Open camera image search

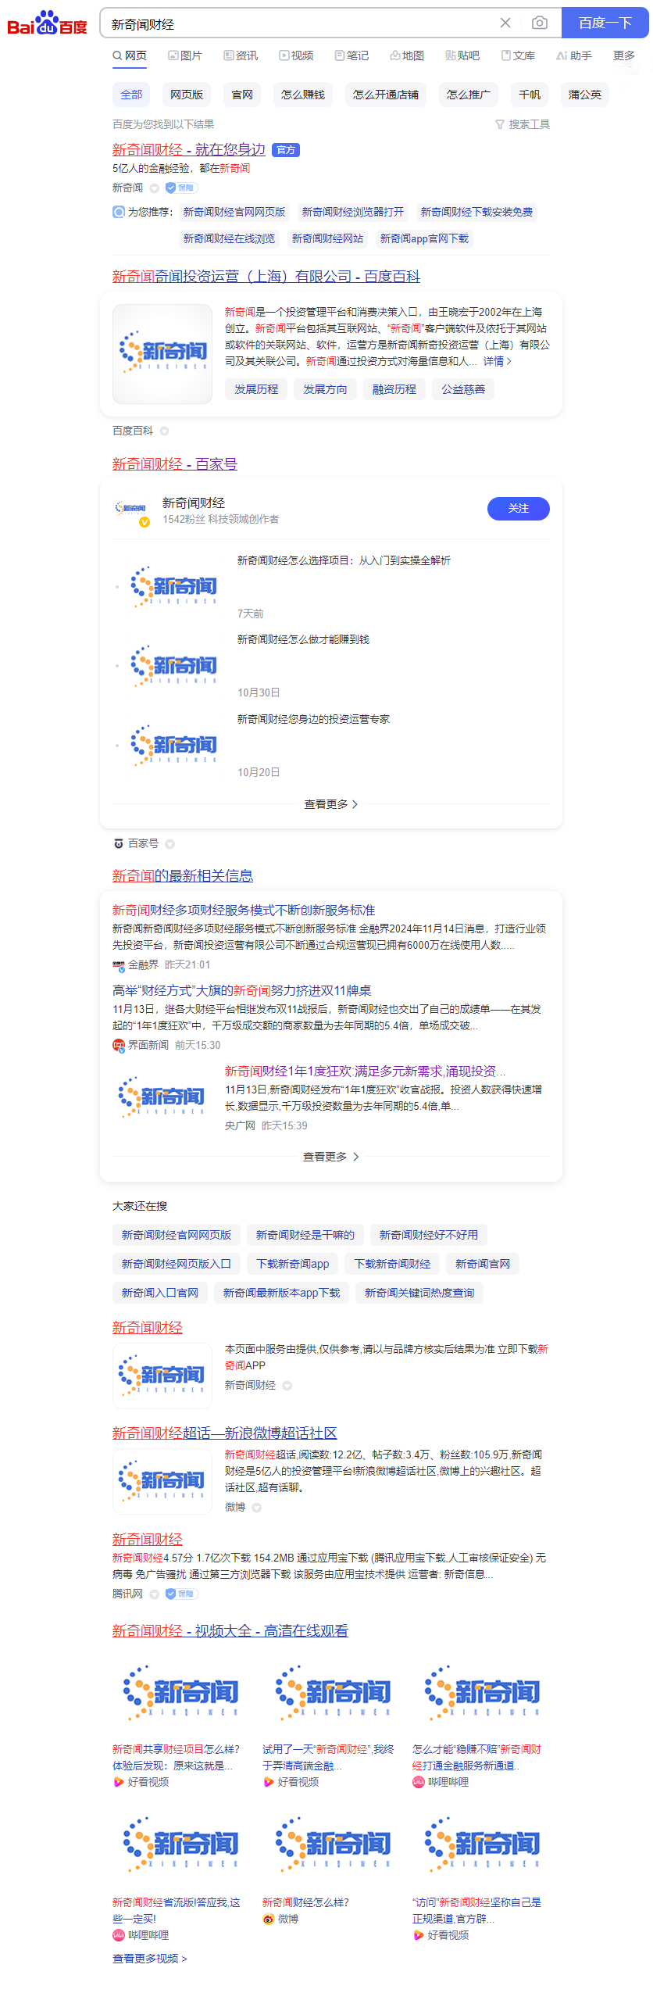(x=539, y=23)
